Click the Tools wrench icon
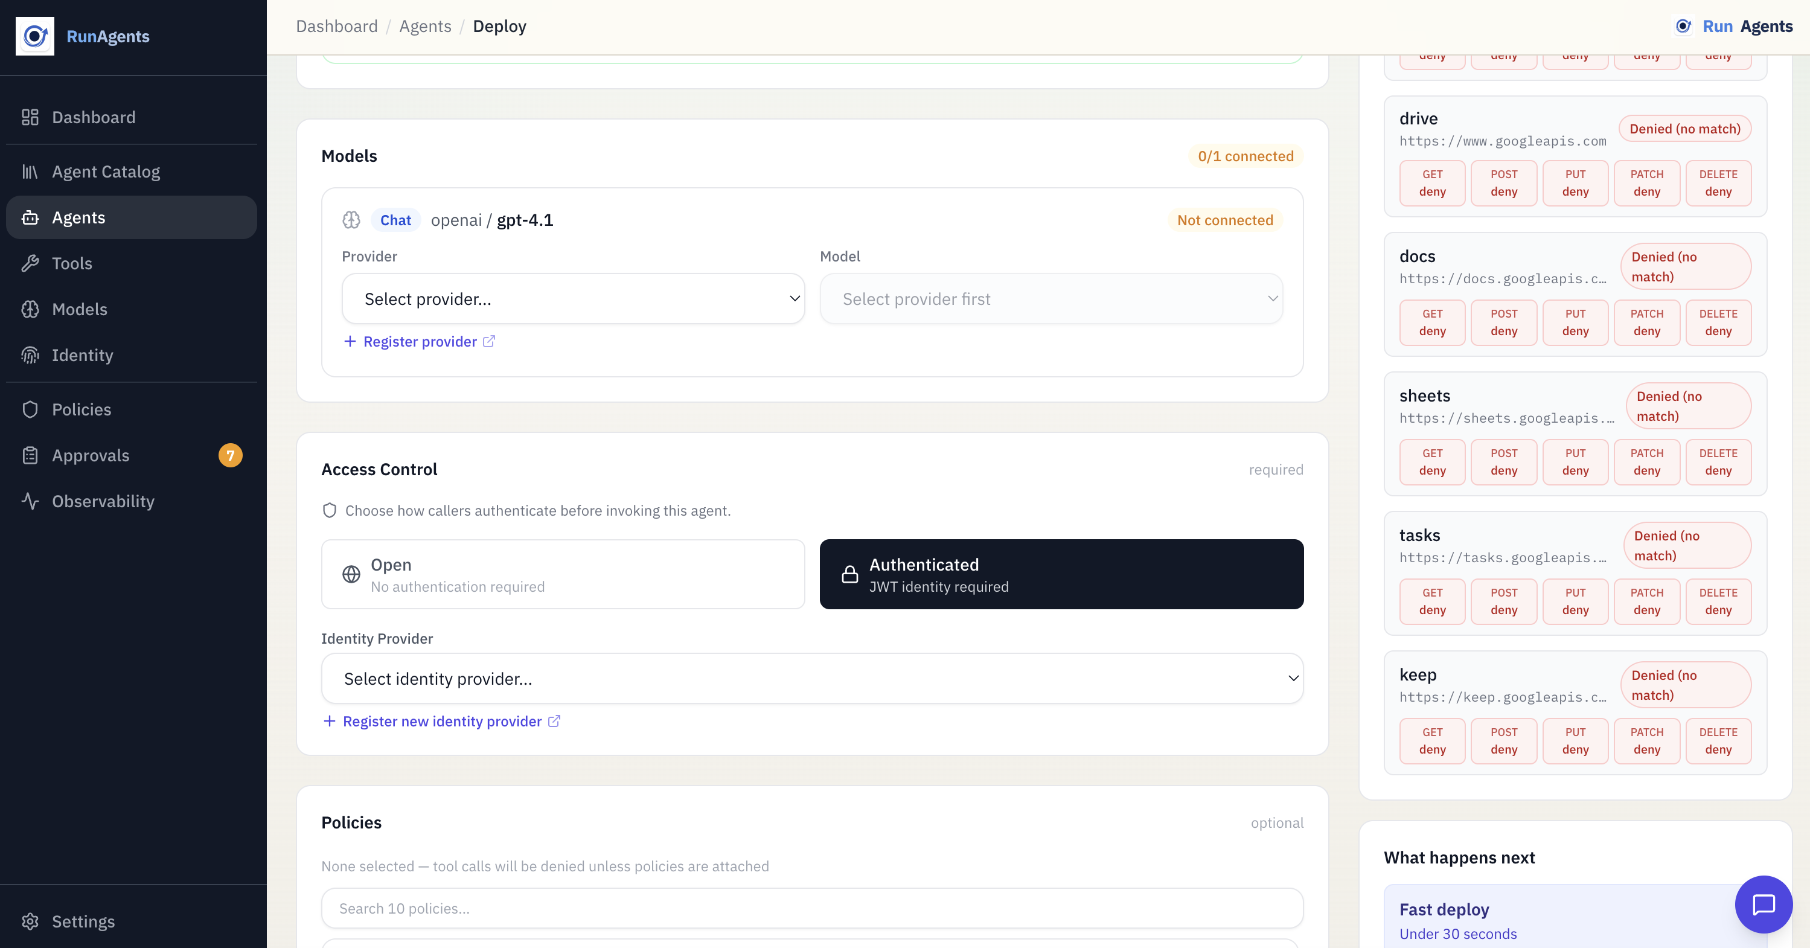 [30, 263]
